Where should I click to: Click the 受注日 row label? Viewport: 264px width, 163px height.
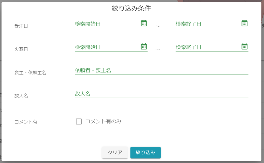[21, 26]
